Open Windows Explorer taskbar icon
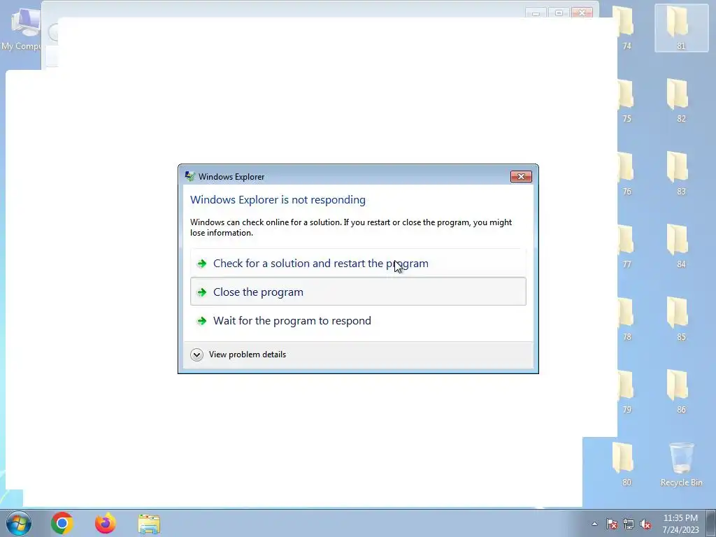This screenshot has width=716, height=537. 149,524
